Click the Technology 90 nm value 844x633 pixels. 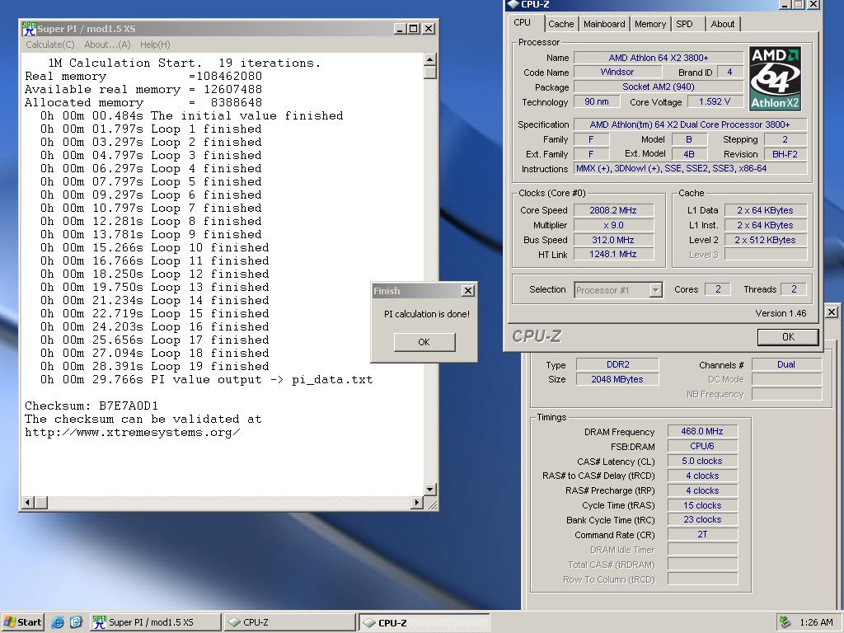coord(596,101)
